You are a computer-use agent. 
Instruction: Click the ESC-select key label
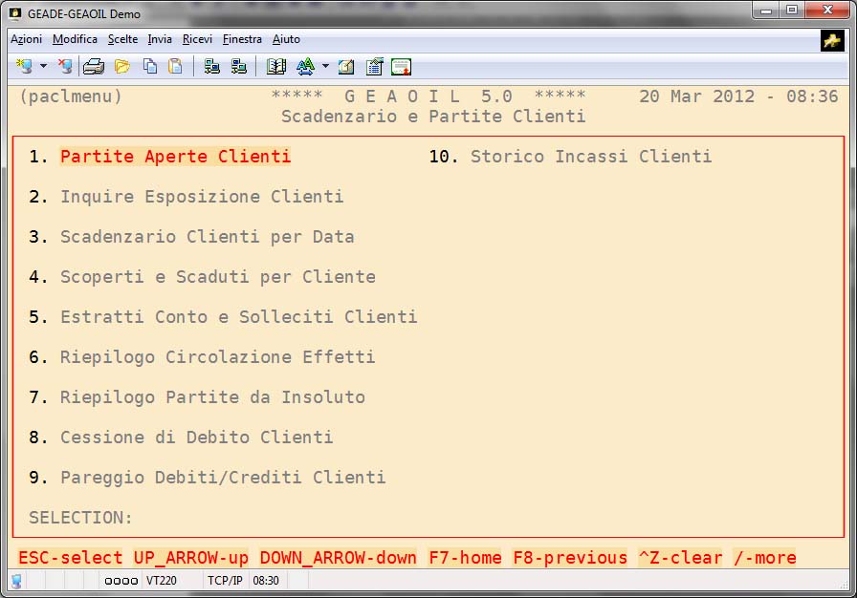click(71, 558)
